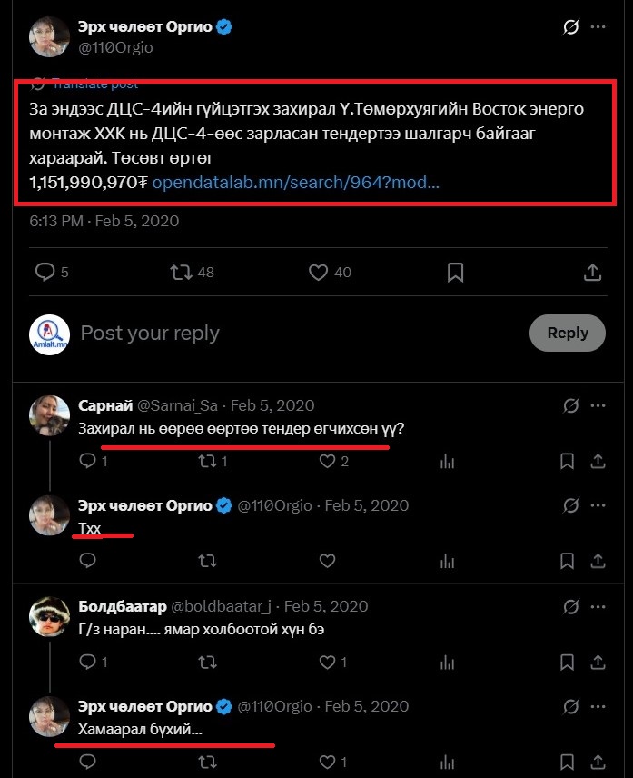Image resolution: width=633 pixels, height=778 pixels.
Task: Open the main post's three-dot more menu
Action: [598, 27]
